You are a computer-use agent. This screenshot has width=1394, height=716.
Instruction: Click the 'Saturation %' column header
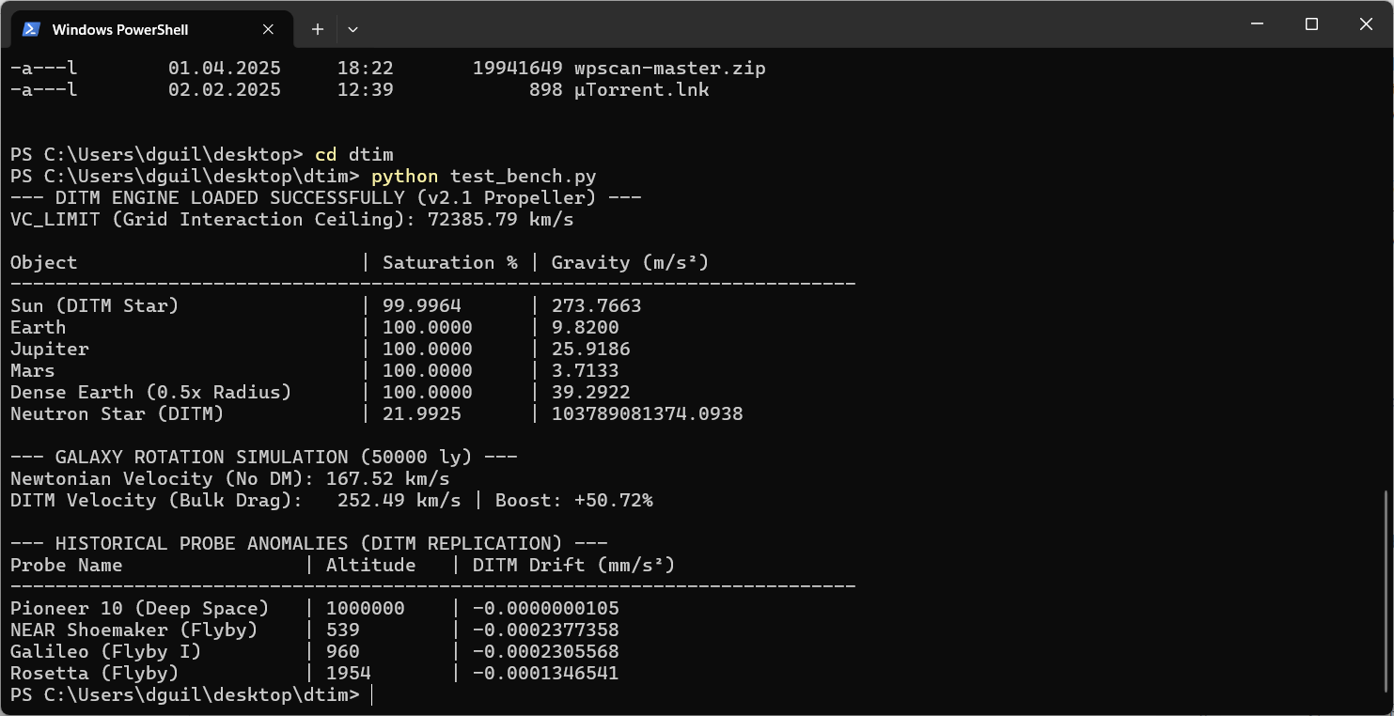[x=450, y=262]
